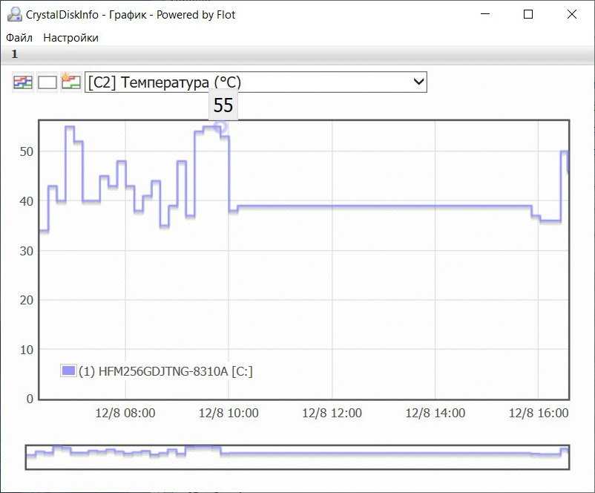The image size is (595, 493).
Task: Select disk number 1 in the bar
Action: click(x=14, y=54)
